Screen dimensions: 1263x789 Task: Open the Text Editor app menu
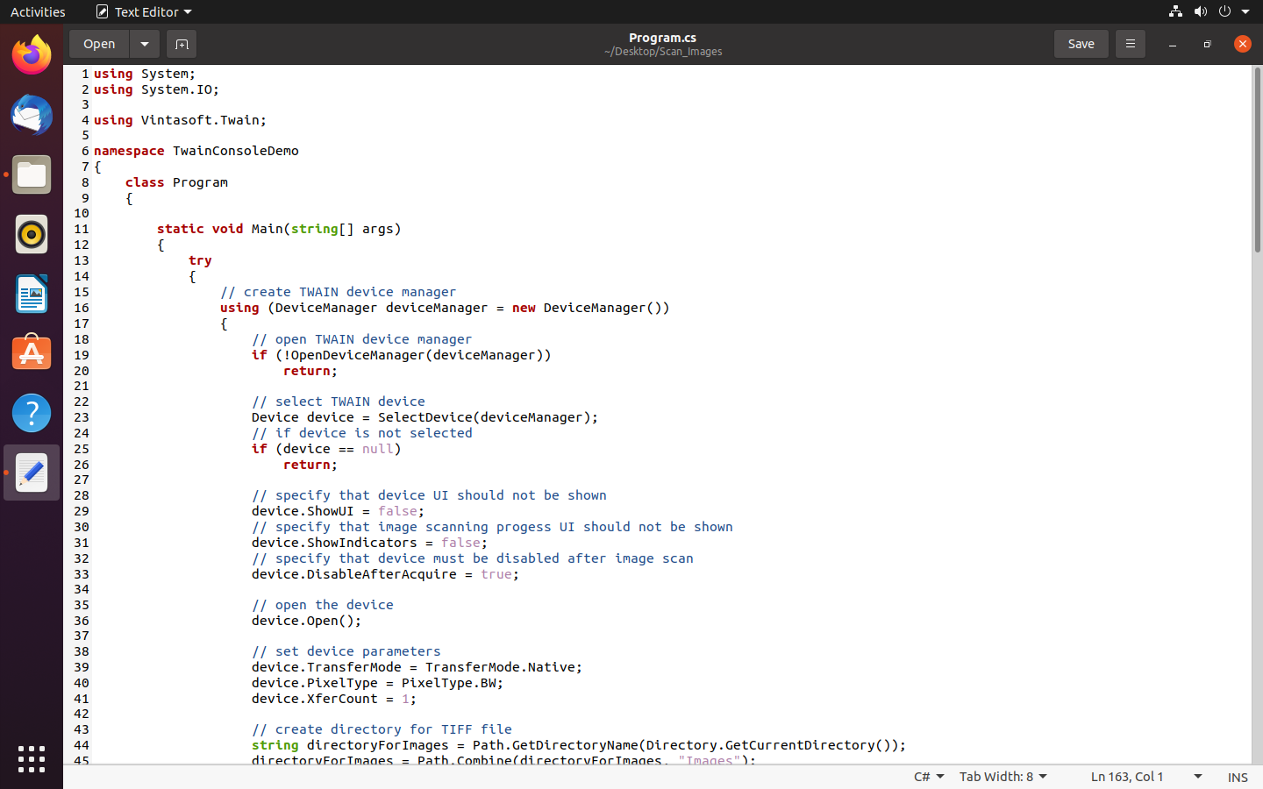pyautogui.click(x=145, y=11)
